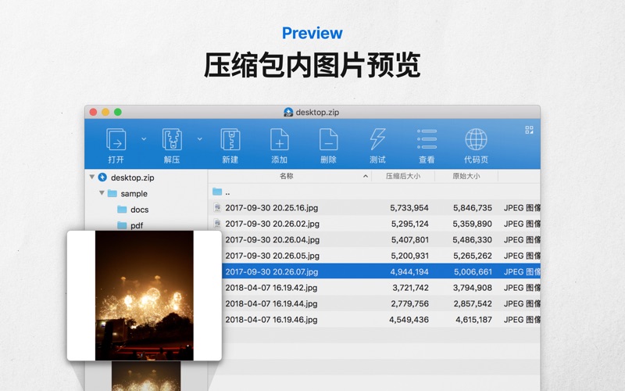Click the 打开 (Open) toolbar icon
Image resolution: width=625 pixels, height=391 pixels.
(116, 139)
